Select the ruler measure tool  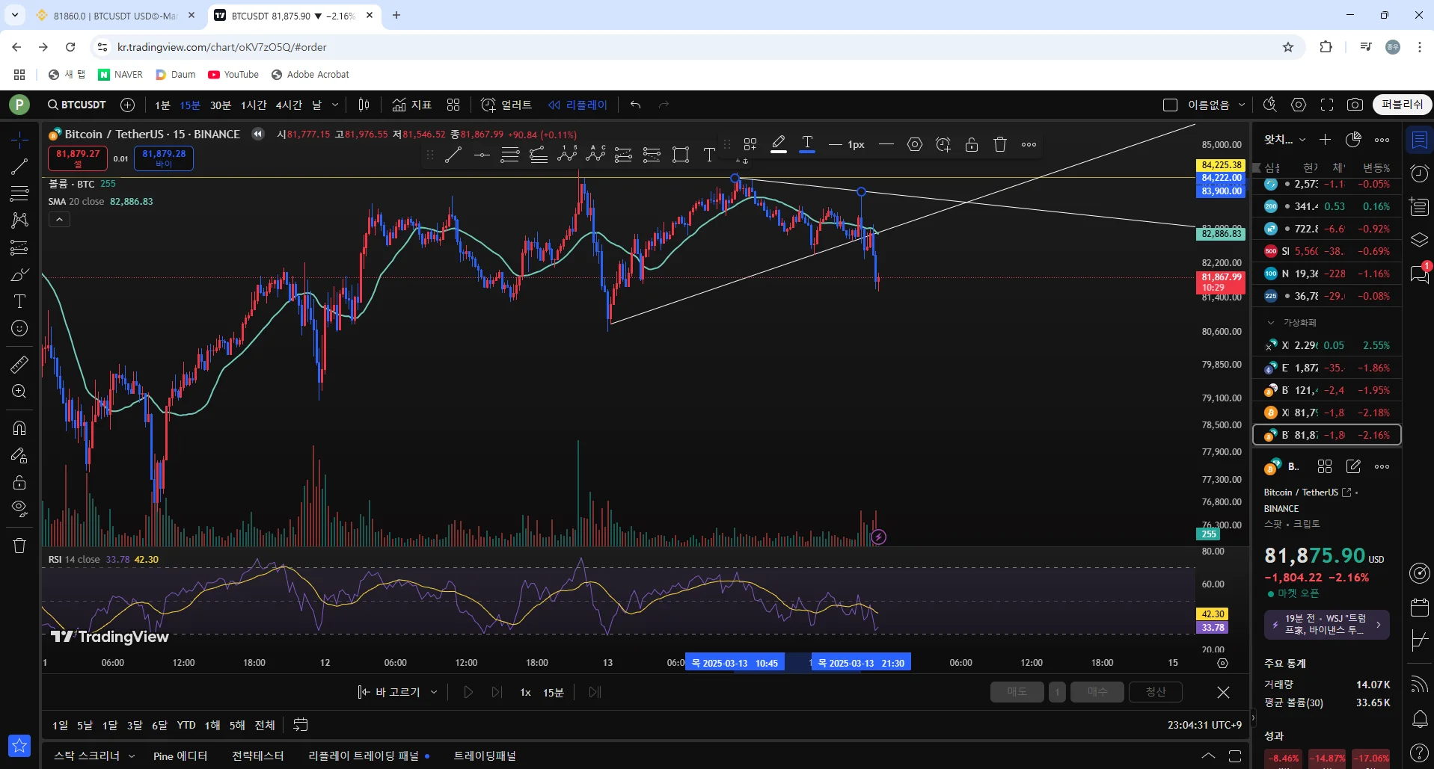[x=19, y=364]
